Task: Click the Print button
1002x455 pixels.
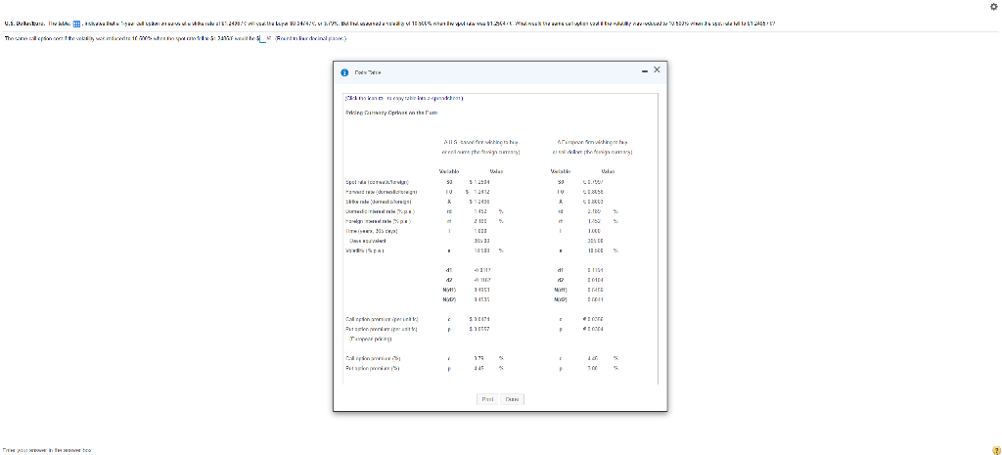Action: (x=487, y=399)
